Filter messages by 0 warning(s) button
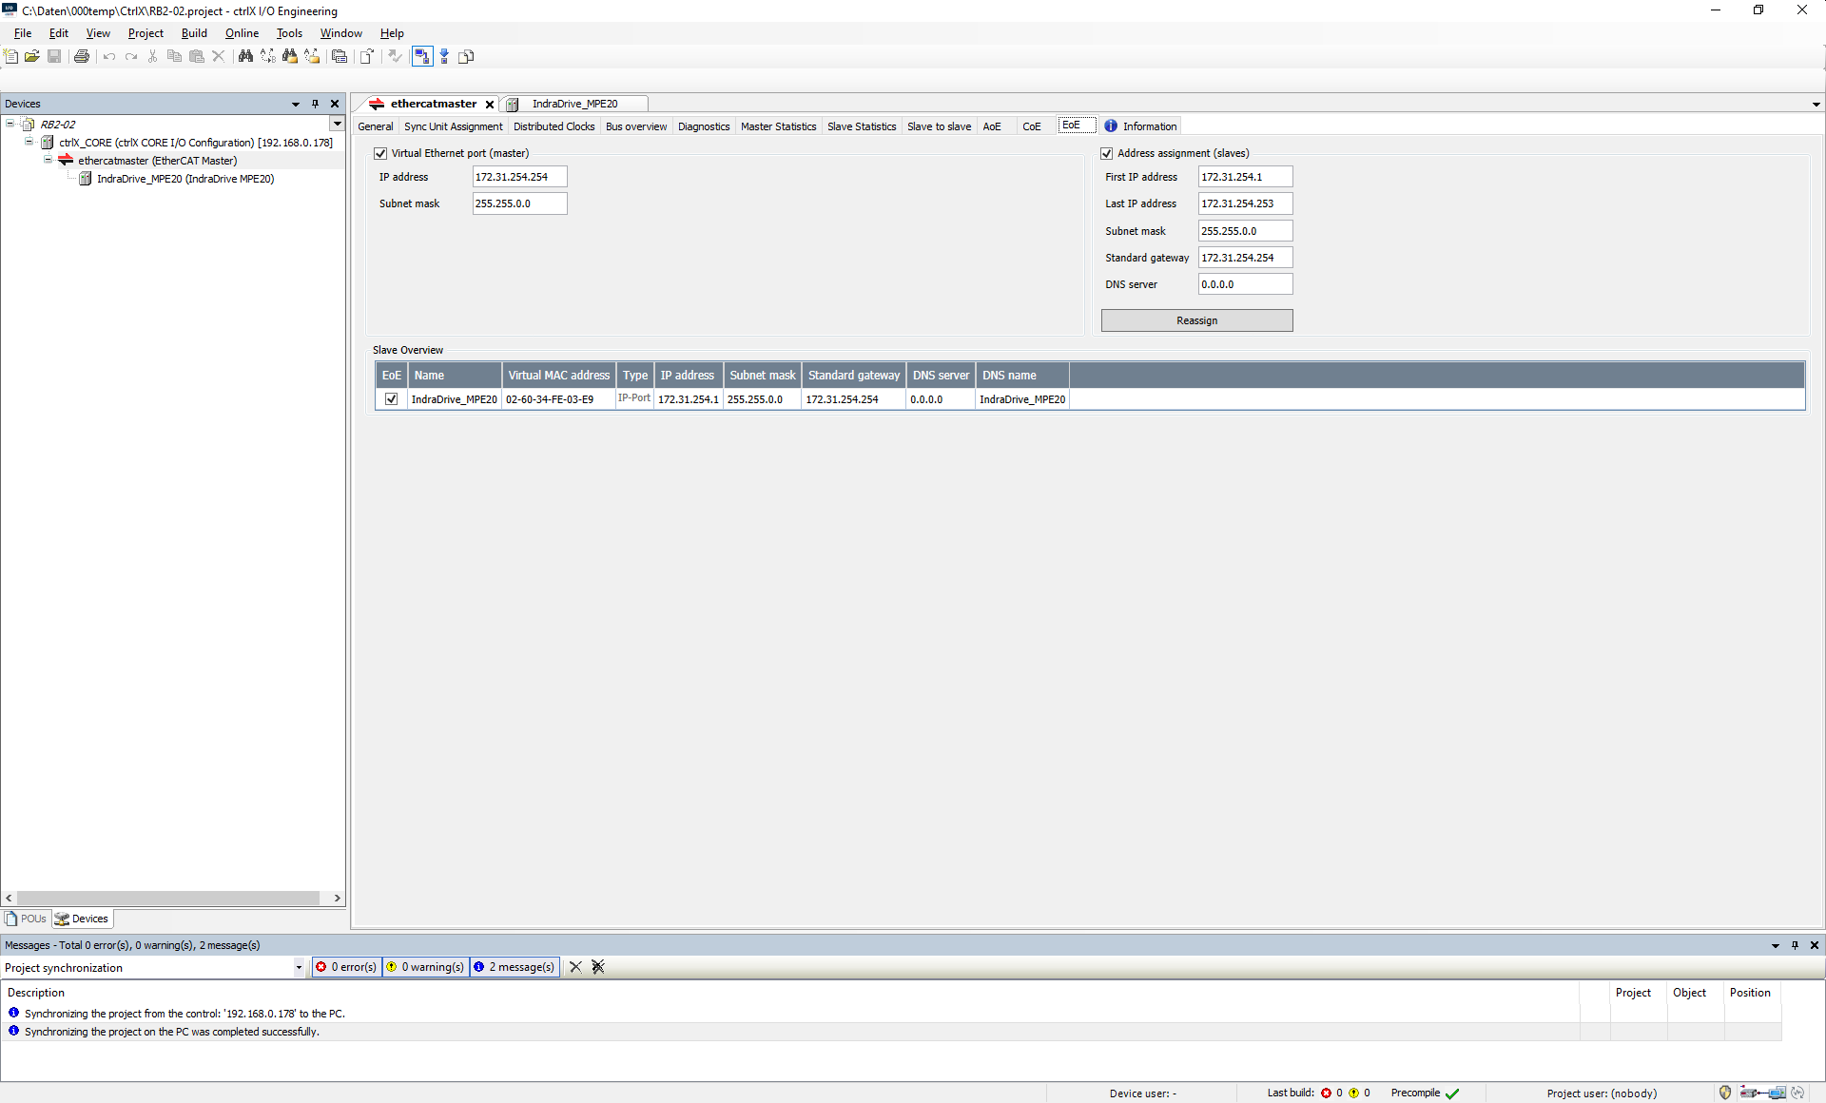1826x1103 pixels. pos(425,967)
